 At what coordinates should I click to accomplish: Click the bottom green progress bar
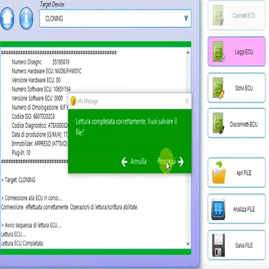point(95,252)
